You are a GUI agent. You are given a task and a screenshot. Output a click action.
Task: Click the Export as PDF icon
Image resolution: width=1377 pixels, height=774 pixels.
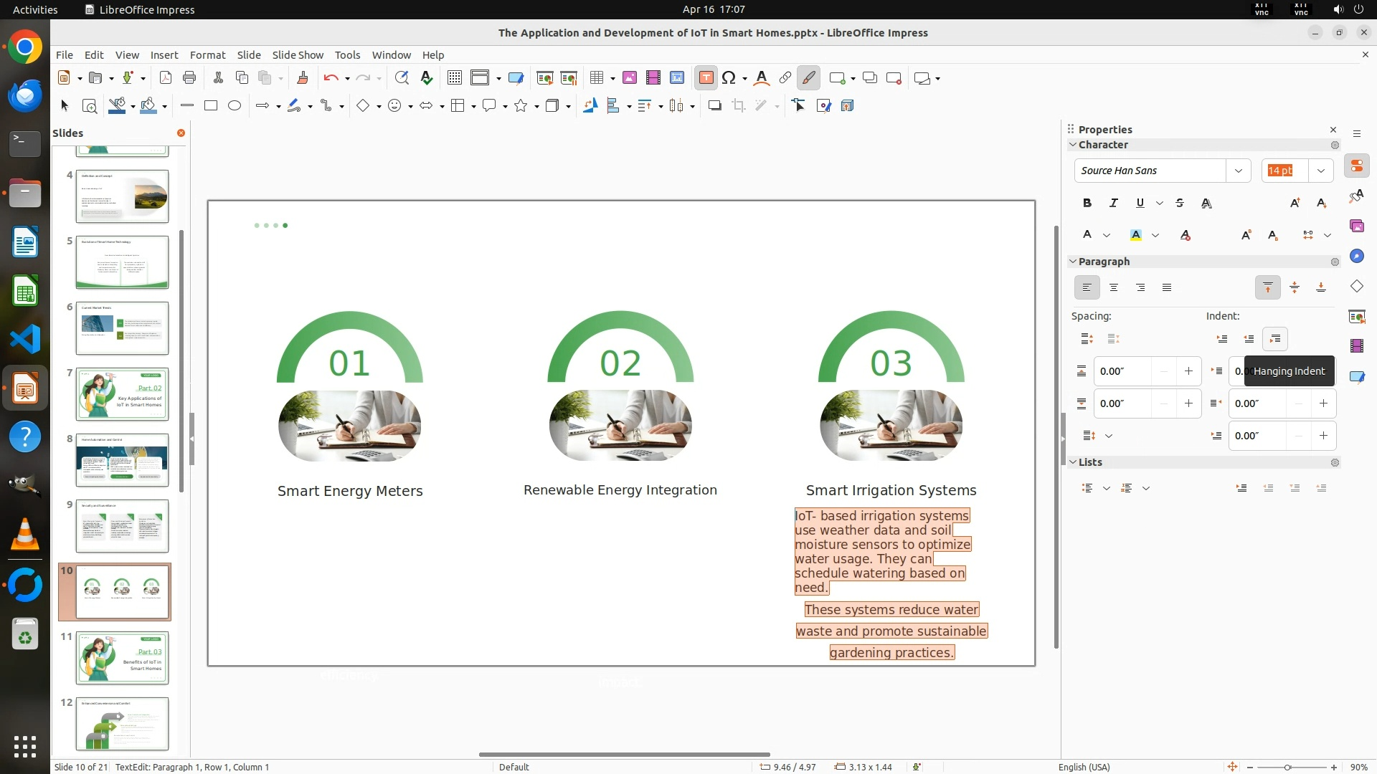click(x=166, y=78)
